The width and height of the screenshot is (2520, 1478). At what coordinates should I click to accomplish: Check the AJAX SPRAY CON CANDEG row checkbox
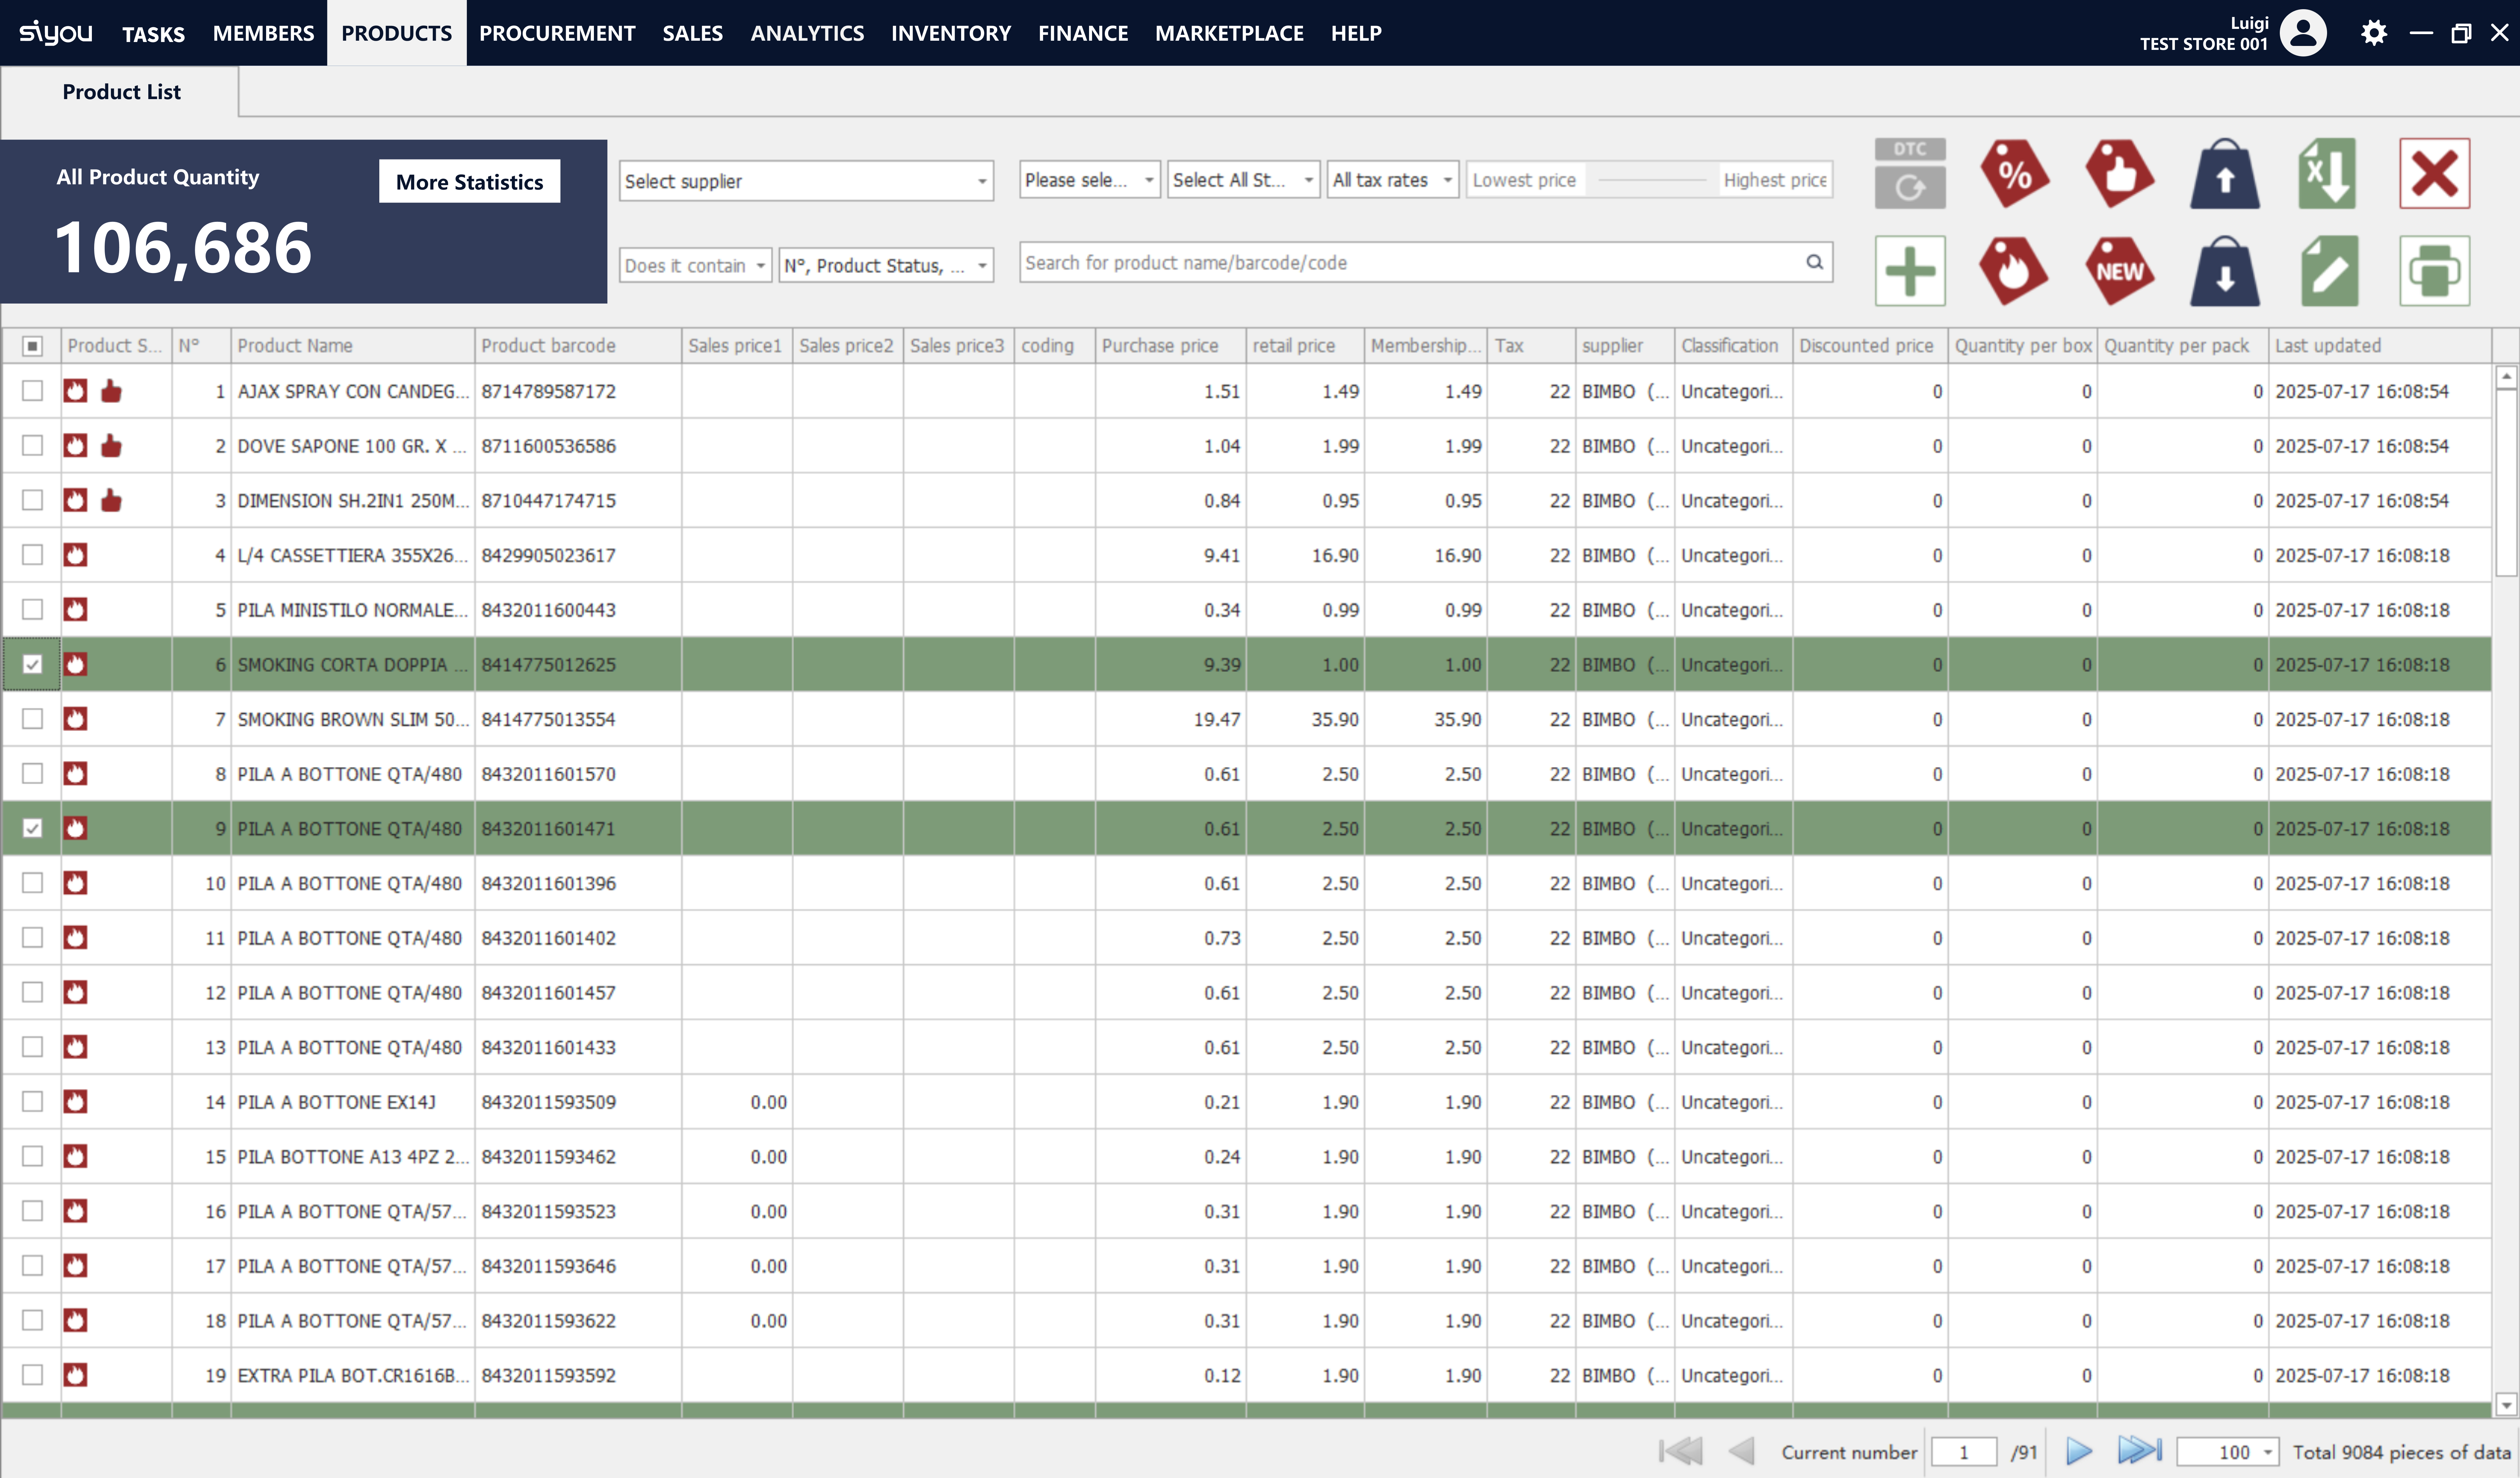pyautogui.click(x=32, y=391)
